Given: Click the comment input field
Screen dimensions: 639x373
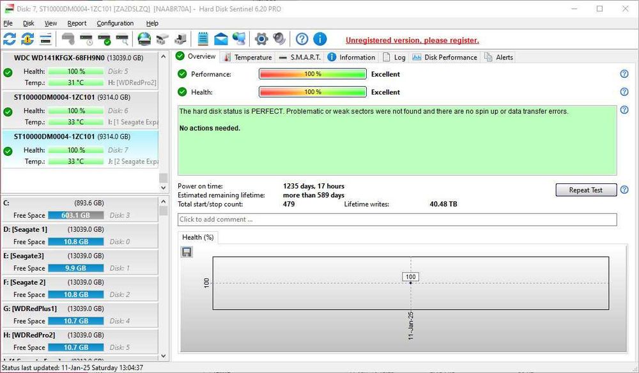Looking at the screenshot, I should pyautogui.click(x=397, y=219).
